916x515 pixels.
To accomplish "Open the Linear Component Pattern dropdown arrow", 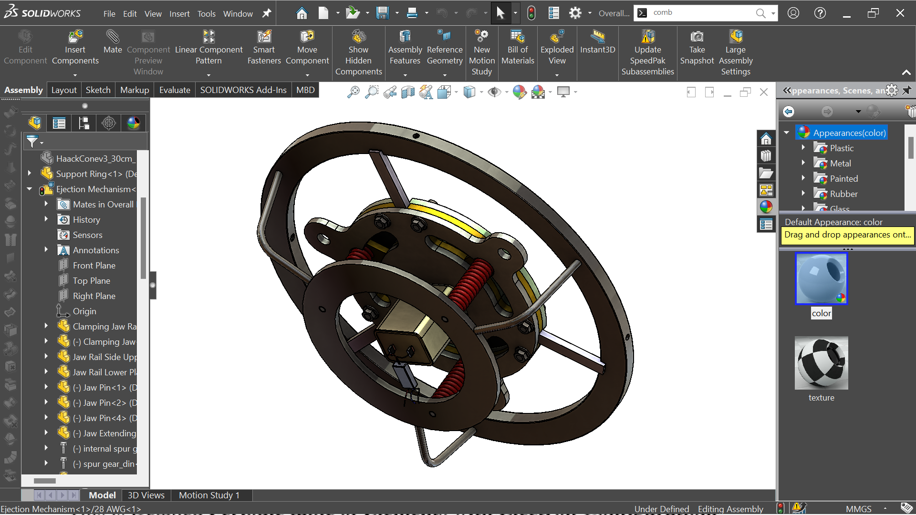I will click(208, 75).
